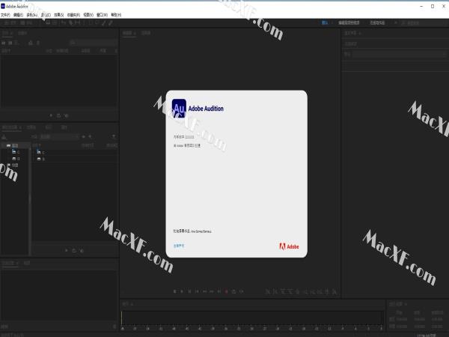Image resolution: width=449 pixels, height=337 pixels.
Task: Select the Razor tool
Action: tap(70, 22)
